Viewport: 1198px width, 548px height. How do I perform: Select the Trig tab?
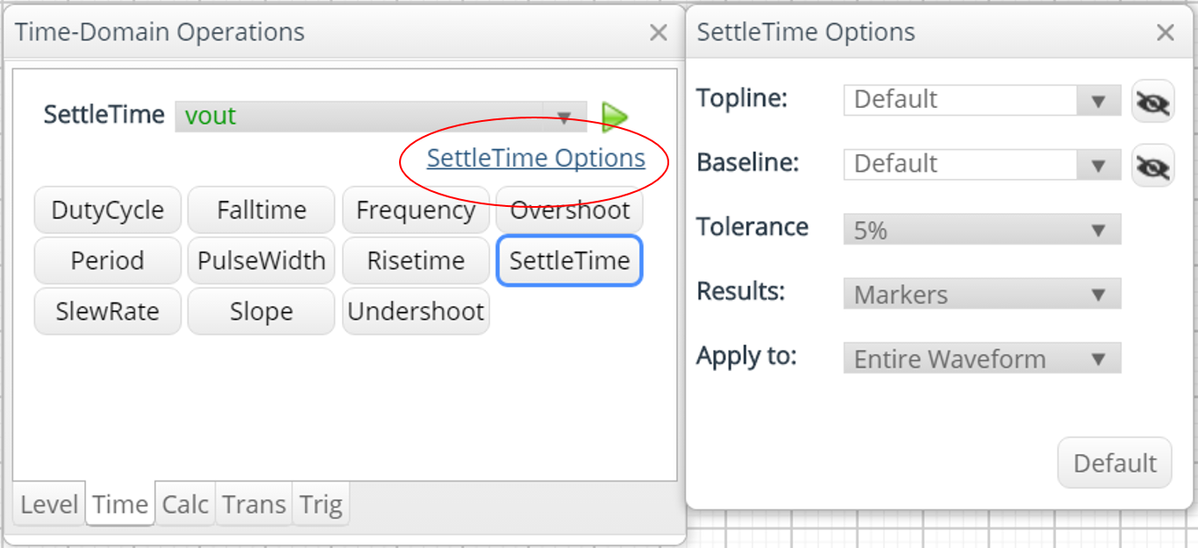[x=321, y=504]
